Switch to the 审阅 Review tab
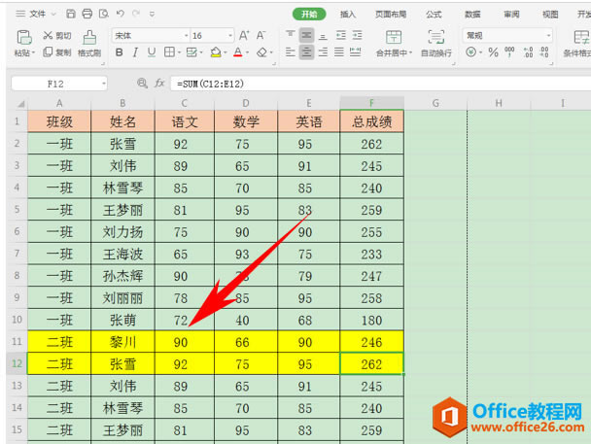This screenshot has height=444, width=591. (511, 15)
